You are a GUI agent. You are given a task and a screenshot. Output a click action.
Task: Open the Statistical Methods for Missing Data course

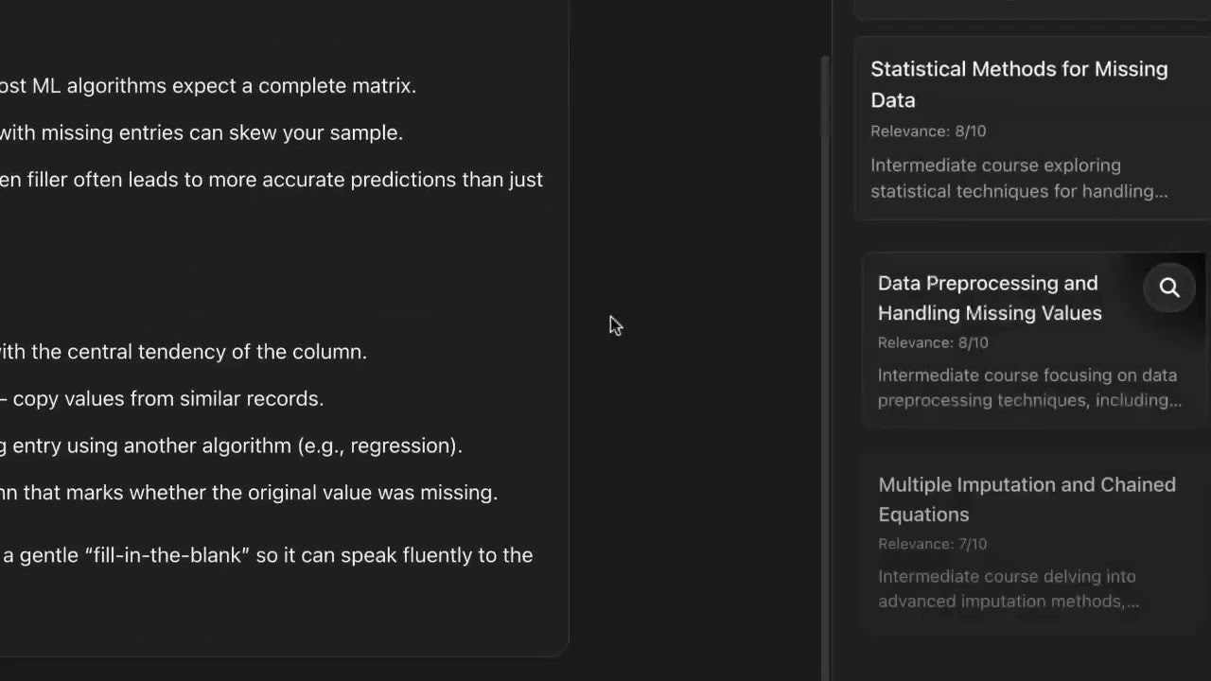(x=1018, y=84)
